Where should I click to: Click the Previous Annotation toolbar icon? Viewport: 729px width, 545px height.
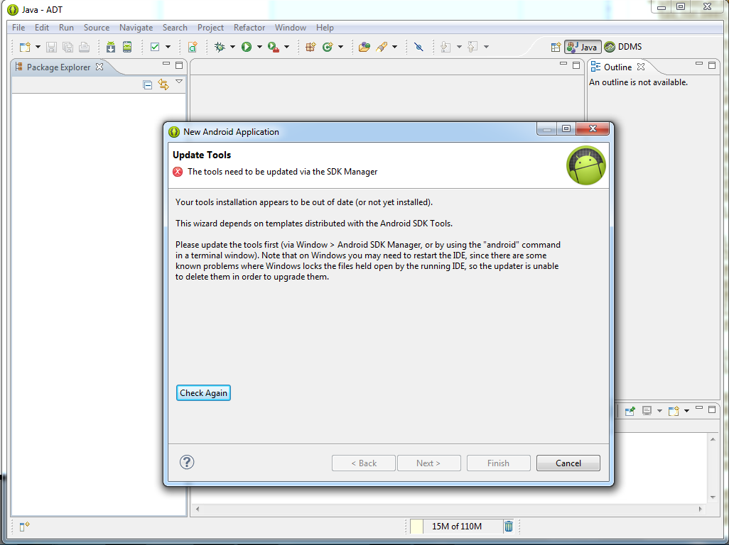coord(472,47)
